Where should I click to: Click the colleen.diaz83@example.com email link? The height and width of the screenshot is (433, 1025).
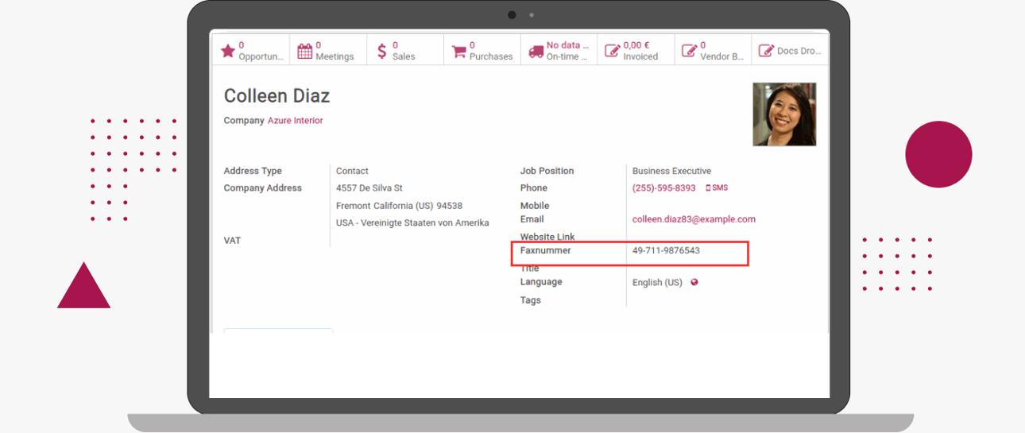[x=694, y=219]
